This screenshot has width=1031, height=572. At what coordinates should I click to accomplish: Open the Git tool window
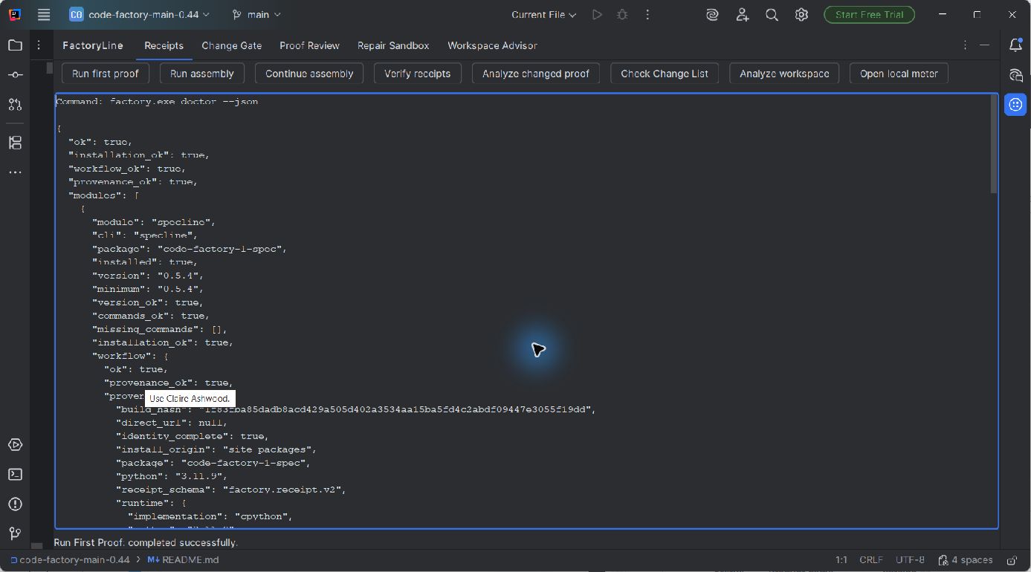(x=15, y=534)
